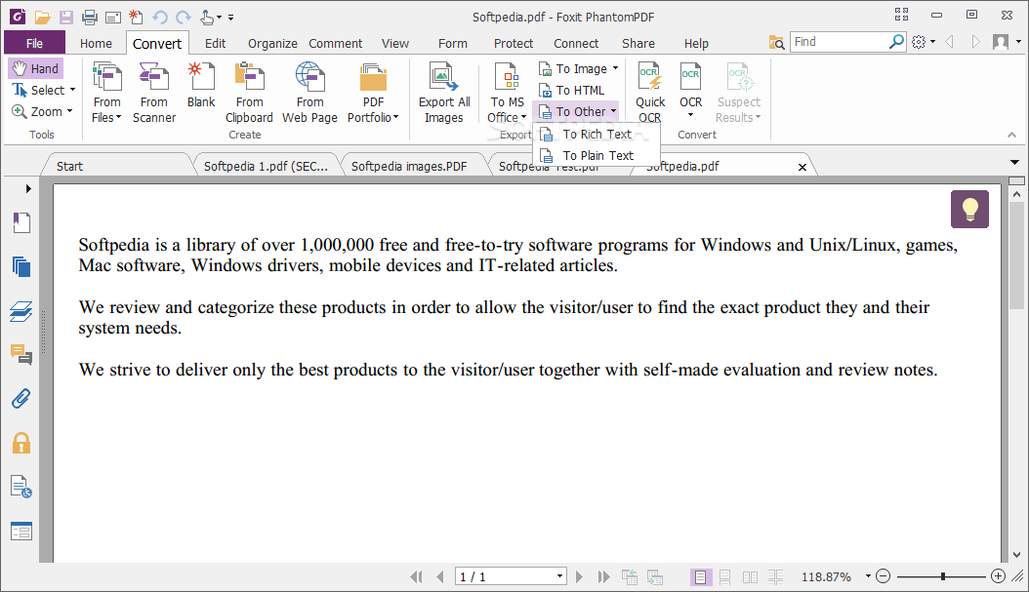Click Export To HTML

pyautogui.click(x=571, y=90)
